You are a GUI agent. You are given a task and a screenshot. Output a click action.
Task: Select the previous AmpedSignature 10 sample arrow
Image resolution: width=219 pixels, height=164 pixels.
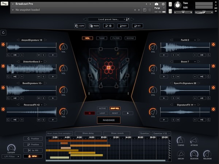[18, 40]
